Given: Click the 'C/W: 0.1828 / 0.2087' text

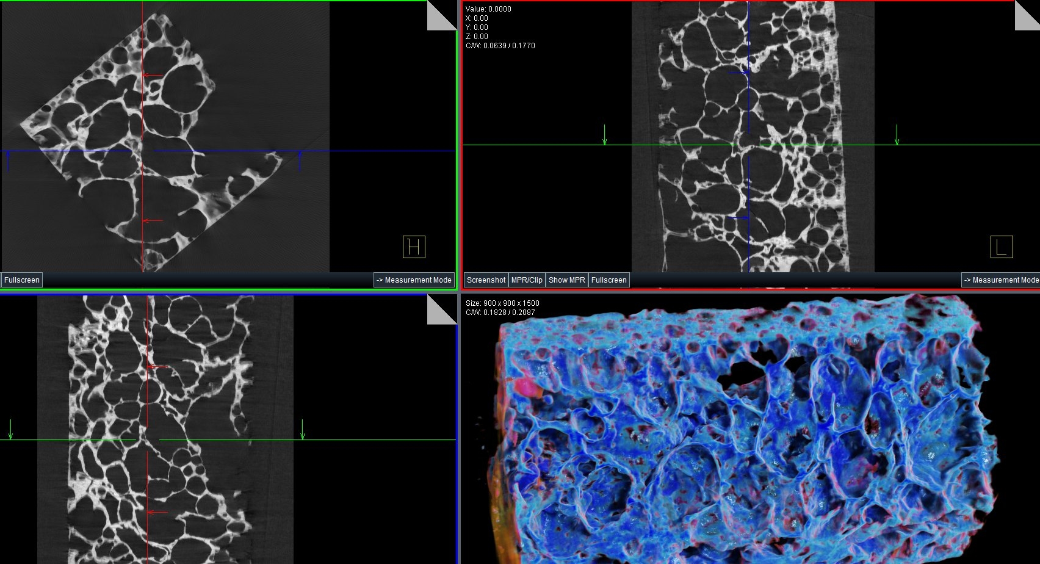Looking at the screenshot, I should pos(500,313).
